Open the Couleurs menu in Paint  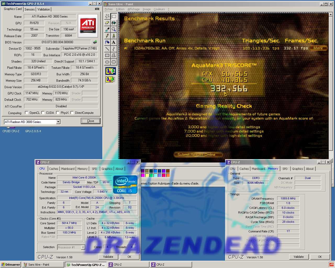[x=159, y=9]
